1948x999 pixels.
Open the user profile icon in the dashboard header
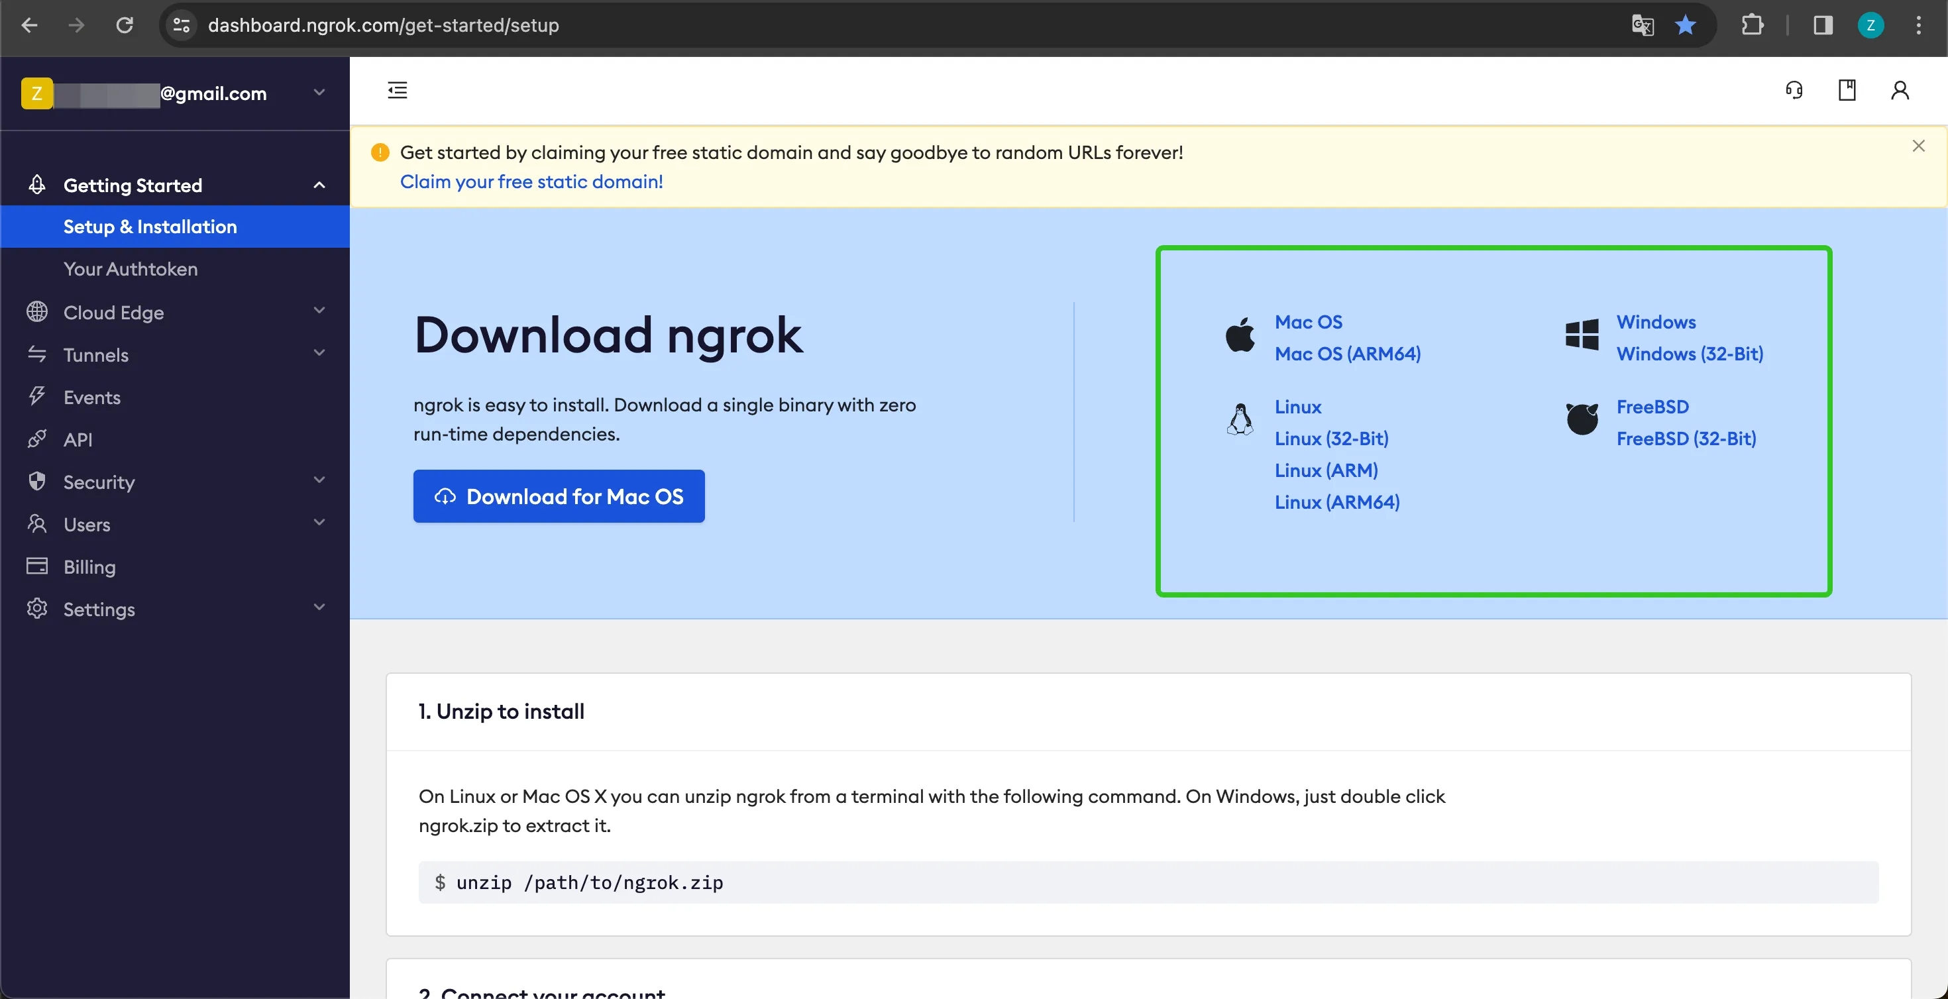[1900, 90]
